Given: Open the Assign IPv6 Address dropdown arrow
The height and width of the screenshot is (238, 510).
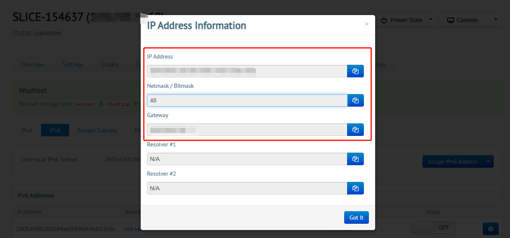Looking at the screenshot, I should tap(488, 161).
